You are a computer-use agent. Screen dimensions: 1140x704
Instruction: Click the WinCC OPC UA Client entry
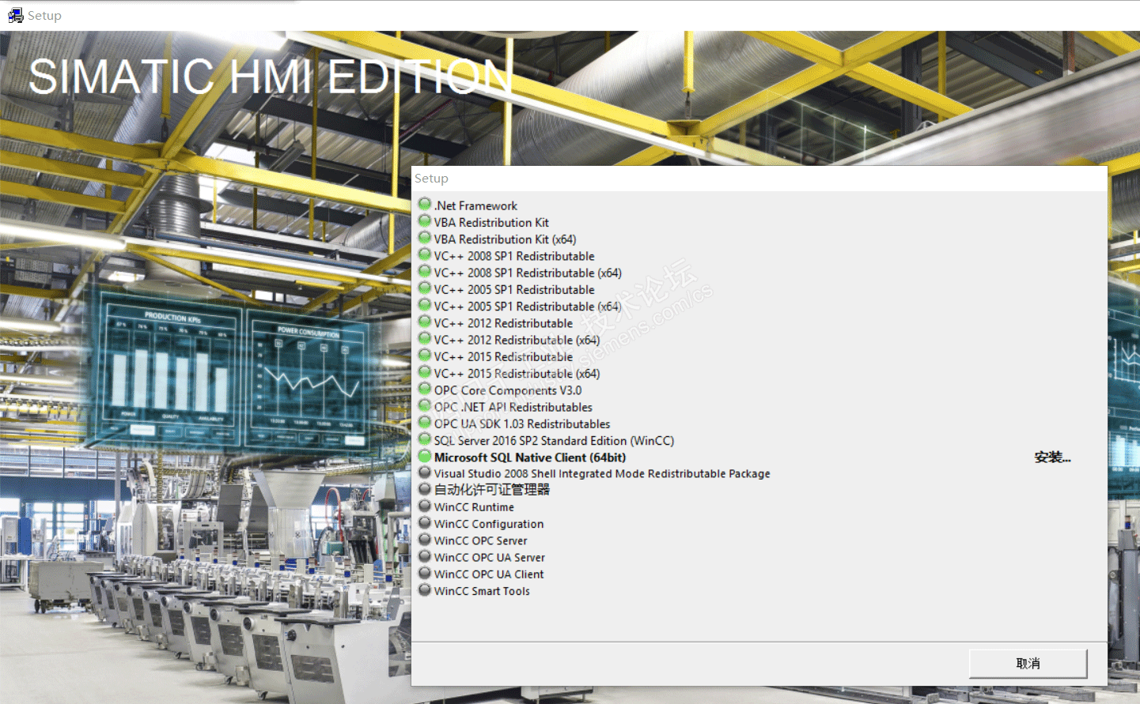(x=488, y=574)
